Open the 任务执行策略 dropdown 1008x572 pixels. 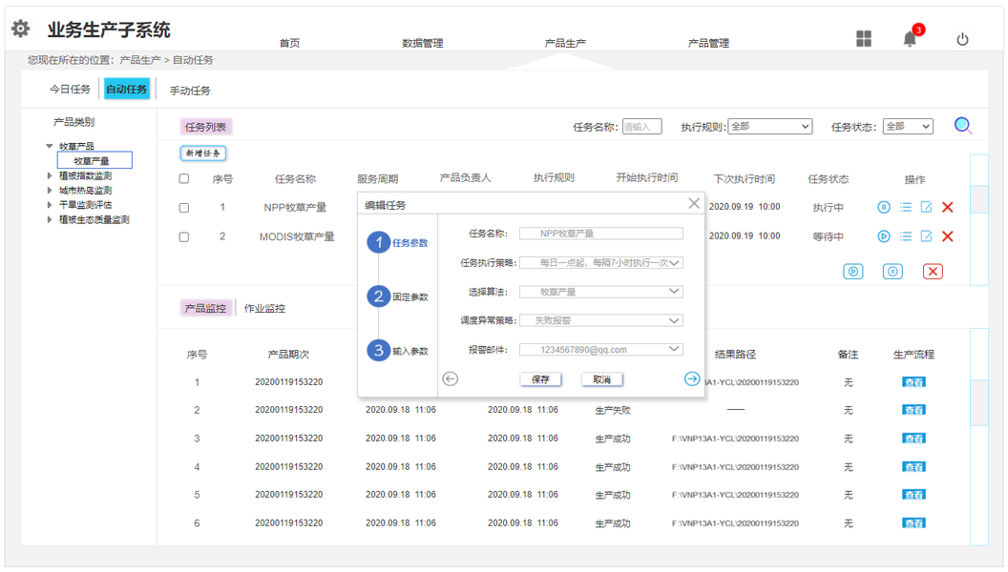click(x=601, y=262)
